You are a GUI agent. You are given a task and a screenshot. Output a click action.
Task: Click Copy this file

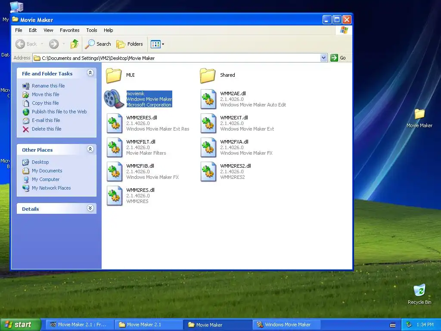click(45, 103)
